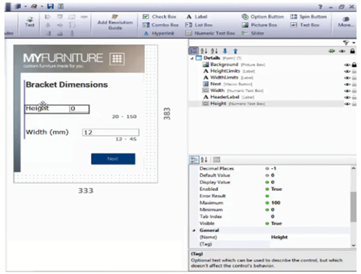Select HeaderLabel in the tree
This screenshot has height=274, width=361.
[228, 97]
